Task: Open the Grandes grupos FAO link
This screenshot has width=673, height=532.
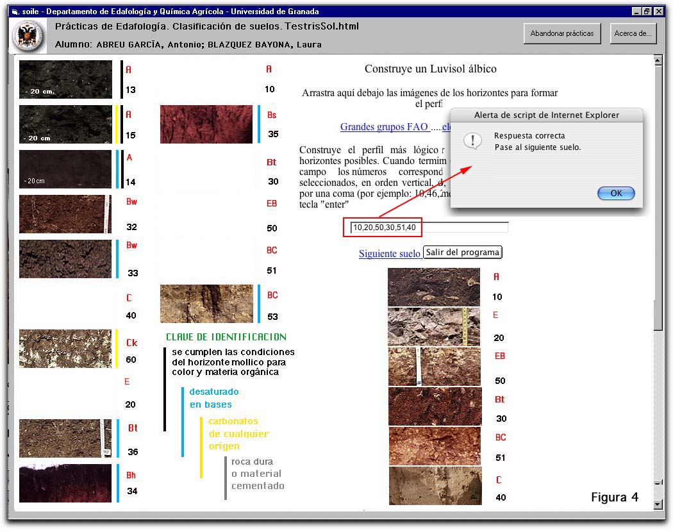Action: pos(384,127)
